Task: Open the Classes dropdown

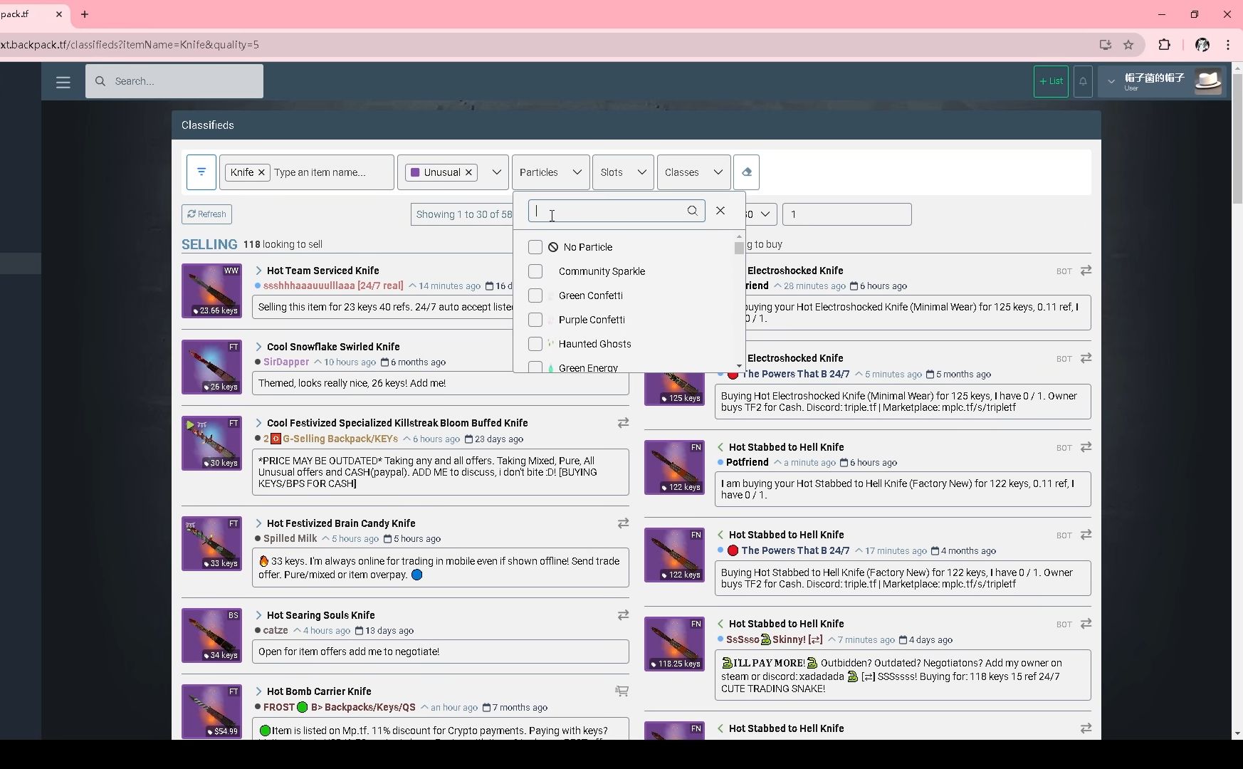Action: coord(693,172)
